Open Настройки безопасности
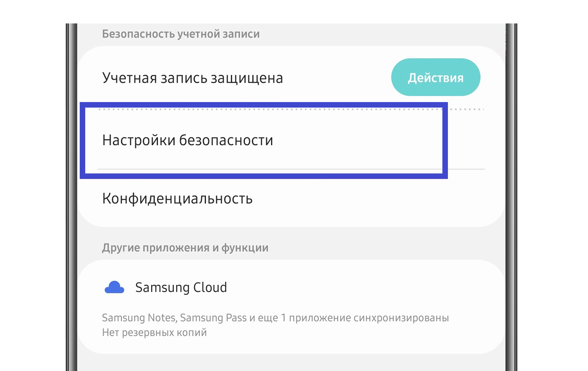Viewport: 588px width, 371px height. 187,140
